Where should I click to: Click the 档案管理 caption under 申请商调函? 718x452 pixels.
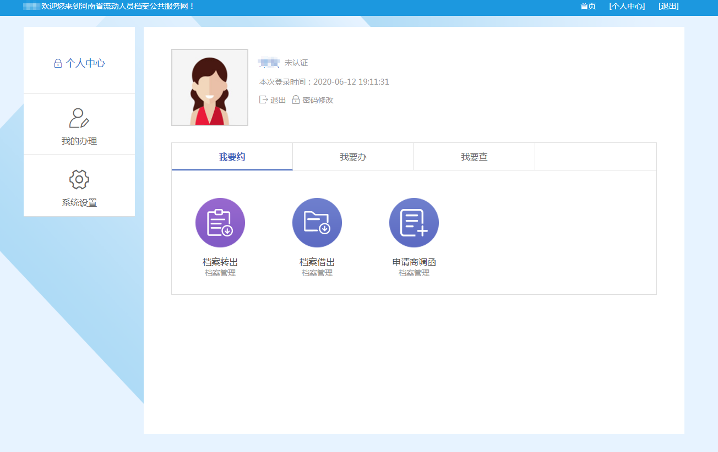(414, 273)
